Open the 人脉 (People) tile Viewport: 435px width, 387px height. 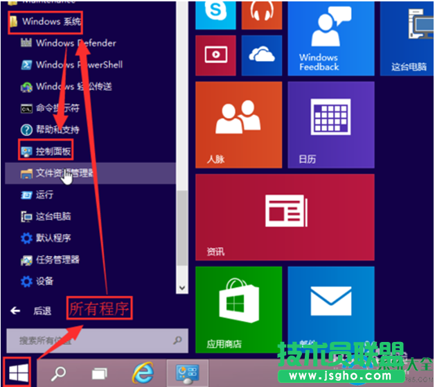tap(238, 125)
